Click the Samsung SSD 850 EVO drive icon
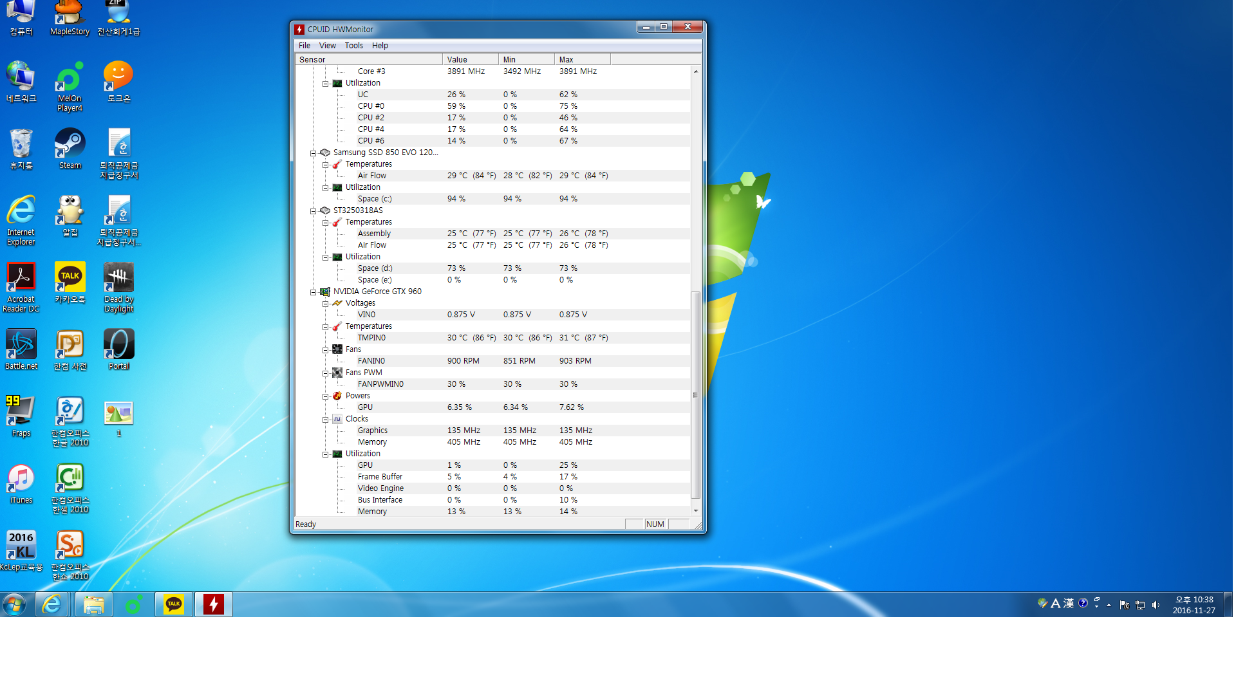 click(325, 153)
